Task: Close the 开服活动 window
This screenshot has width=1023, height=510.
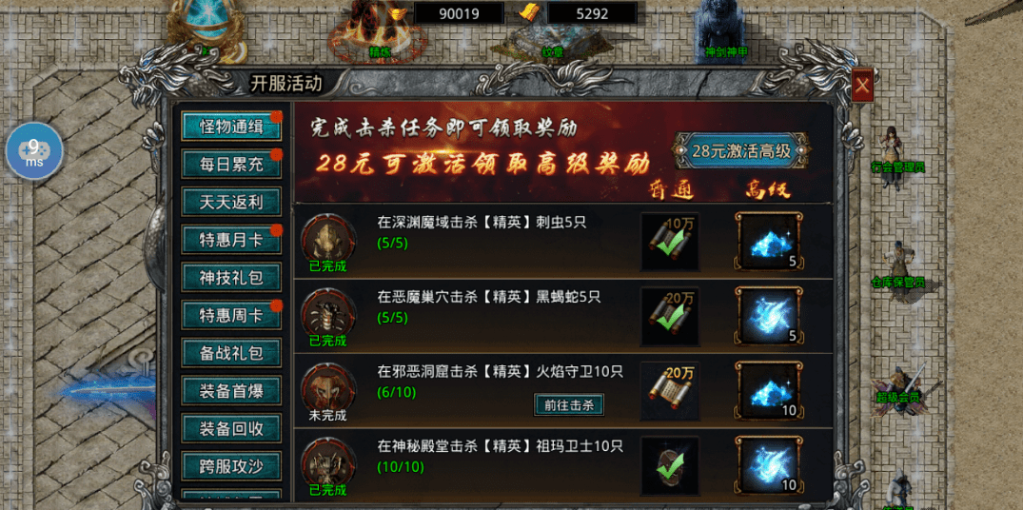Action: coord(862,86)
